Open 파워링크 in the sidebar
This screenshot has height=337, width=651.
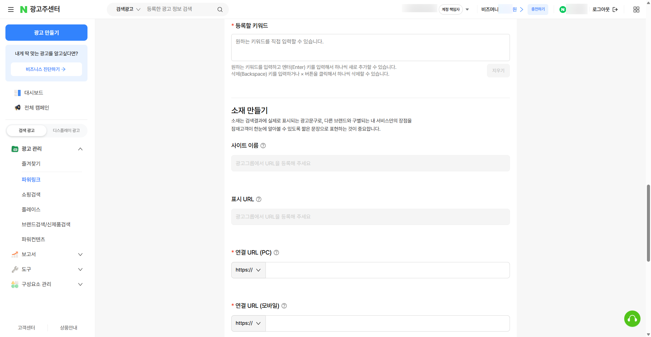pyautogui.click(x=31, y=180)
